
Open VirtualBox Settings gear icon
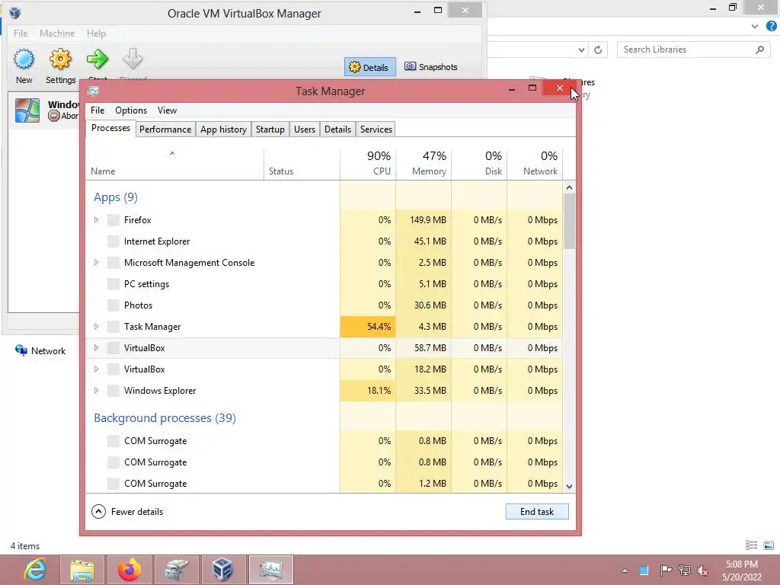tap(60, 59)
